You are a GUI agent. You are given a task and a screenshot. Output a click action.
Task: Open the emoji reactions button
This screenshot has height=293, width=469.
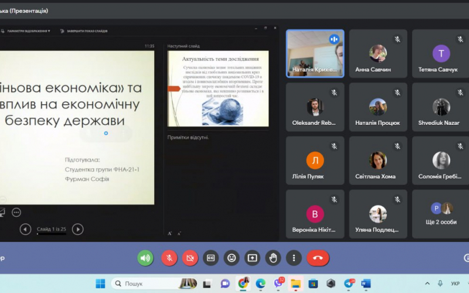(x=232, y=258)
